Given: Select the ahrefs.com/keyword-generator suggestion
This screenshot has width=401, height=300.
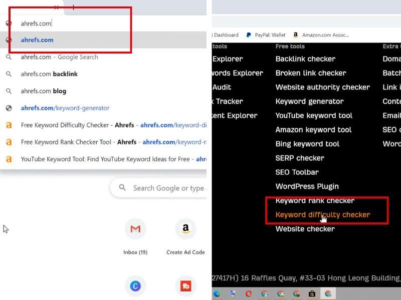Looking at the screenshot, I should [x=65, y=108].
